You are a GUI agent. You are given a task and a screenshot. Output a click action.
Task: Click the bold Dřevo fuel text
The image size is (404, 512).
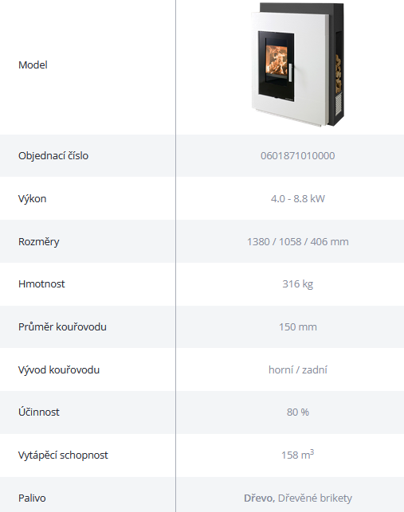coord(259,498)
